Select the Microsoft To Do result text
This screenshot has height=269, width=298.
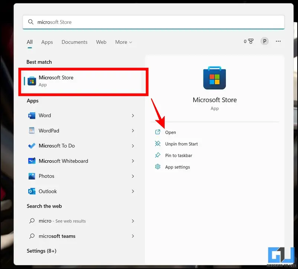[56, 146]
